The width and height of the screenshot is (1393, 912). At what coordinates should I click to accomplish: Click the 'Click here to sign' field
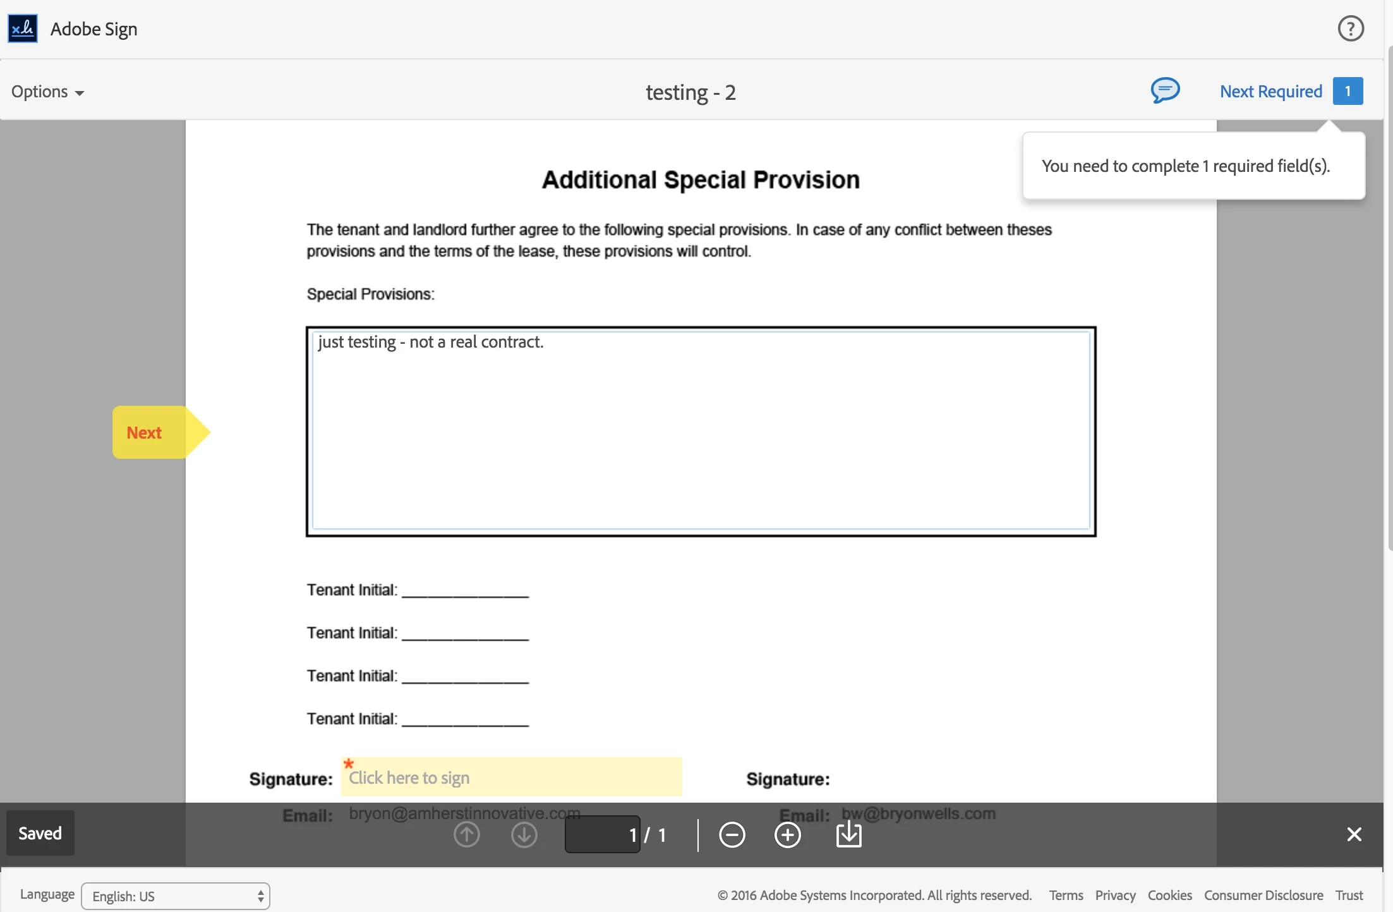pyautogui.click(x=511, y=777)
